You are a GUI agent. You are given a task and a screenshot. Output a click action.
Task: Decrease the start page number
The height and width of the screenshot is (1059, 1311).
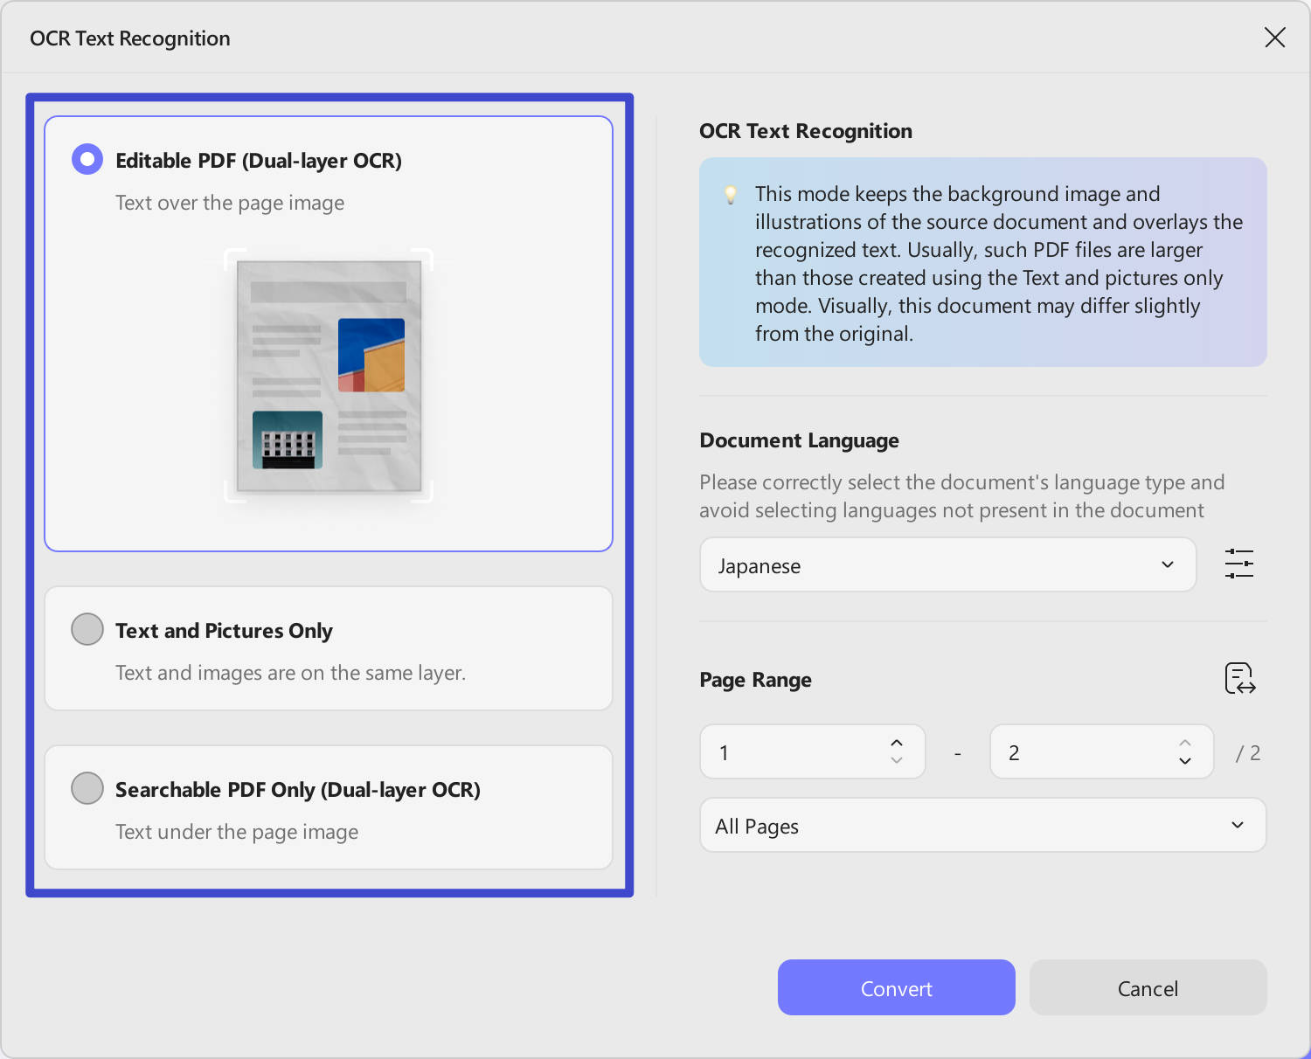point(897,761)
